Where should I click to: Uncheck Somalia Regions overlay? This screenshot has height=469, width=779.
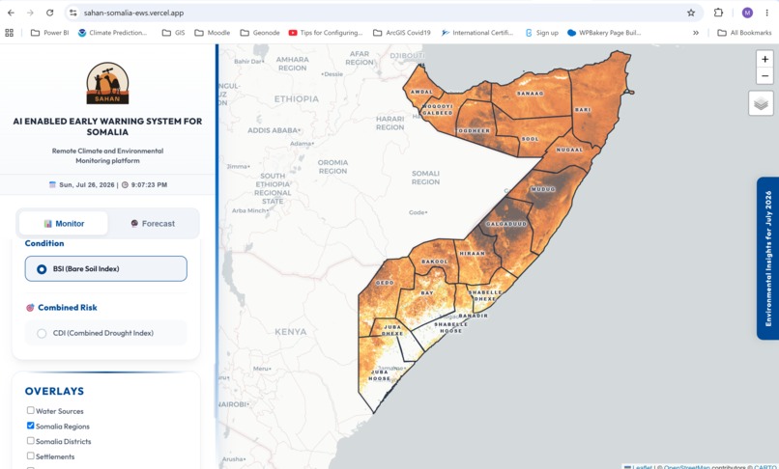(x=30, y=426)
